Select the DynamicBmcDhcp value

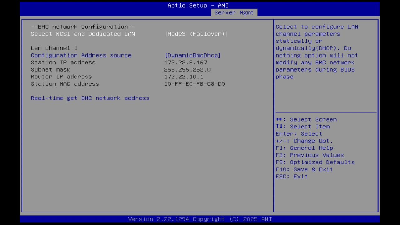click(192, 55)
